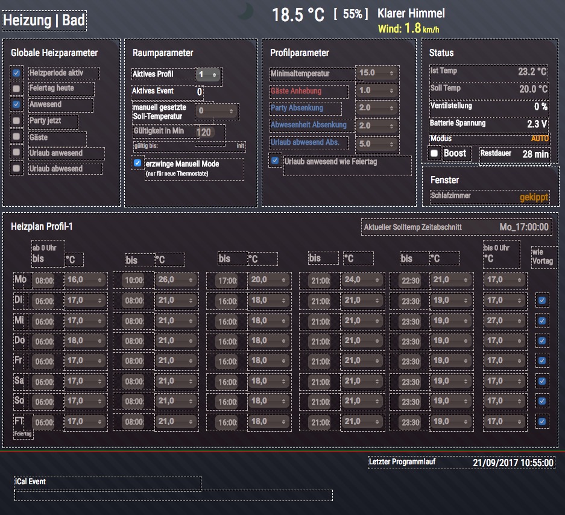565x515 pixels.
Task: Open the Abwesenheit Absenkung 2.0 selector
Action: click(377, 125)
